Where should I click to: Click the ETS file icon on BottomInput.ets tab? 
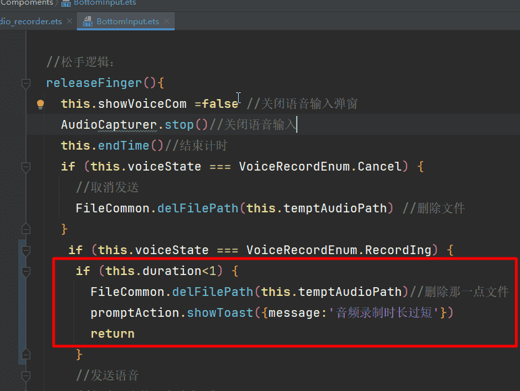[87, 22]
